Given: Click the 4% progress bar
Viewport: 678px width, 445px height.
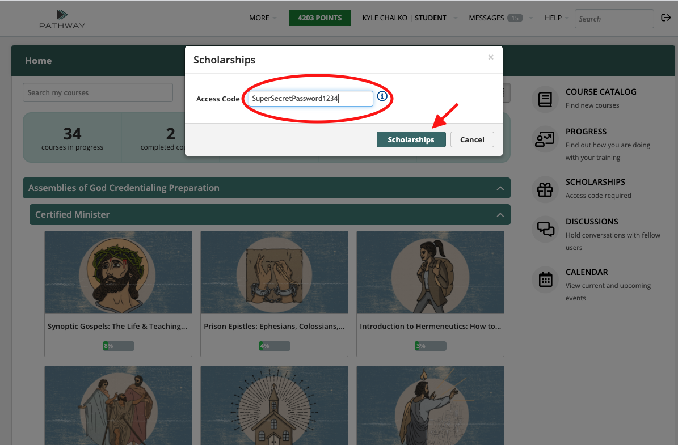Looking at the screenshot, I should tap(275, 346).
